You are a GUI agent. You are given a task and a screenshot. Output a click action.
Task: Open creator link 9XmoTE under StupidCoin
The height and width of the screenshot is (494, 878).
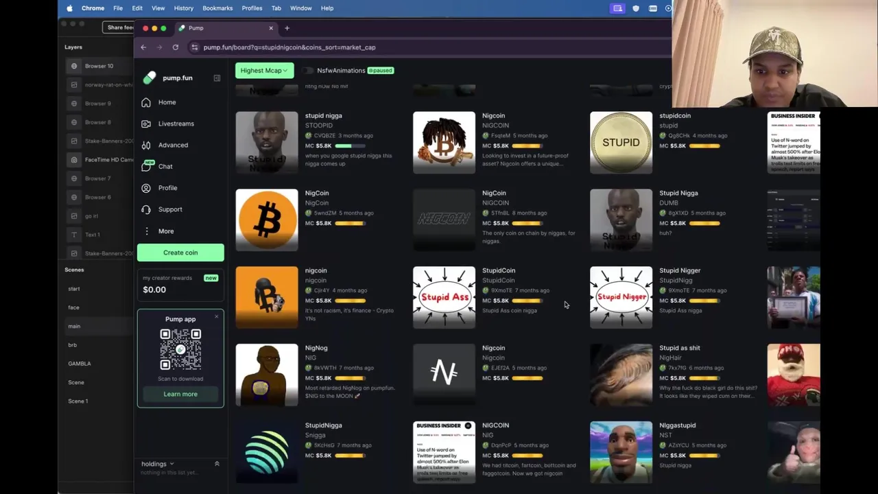(501, 291)
